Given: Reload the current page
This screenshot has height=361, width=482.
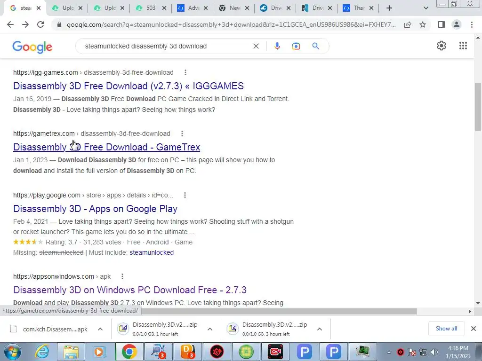Looking at the screenshot, I should click(40, 24).
